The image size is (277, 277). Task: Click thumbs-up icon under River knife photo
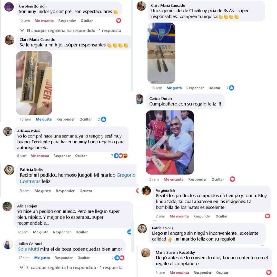pyautogui.click(x=104, y=120)
